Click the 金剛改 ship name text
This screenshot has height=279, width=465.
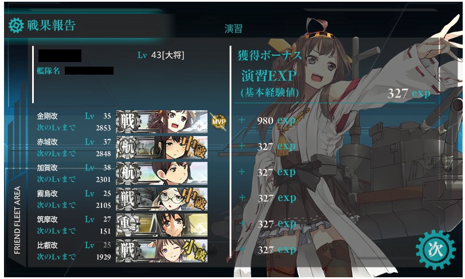47,116
